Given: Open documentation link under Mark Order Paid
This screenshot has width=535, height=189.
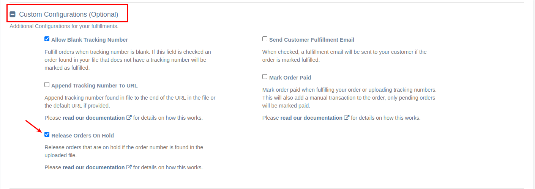Looking at the screenshot, I should 311,118.
